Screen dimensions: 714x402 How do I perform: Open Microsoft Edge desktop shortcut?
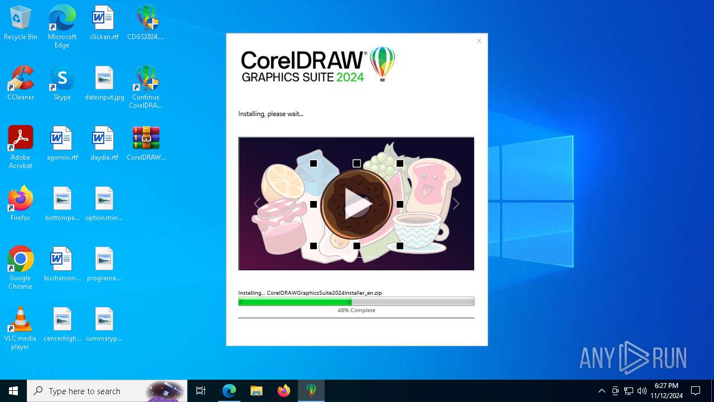[x=62, y=27]
